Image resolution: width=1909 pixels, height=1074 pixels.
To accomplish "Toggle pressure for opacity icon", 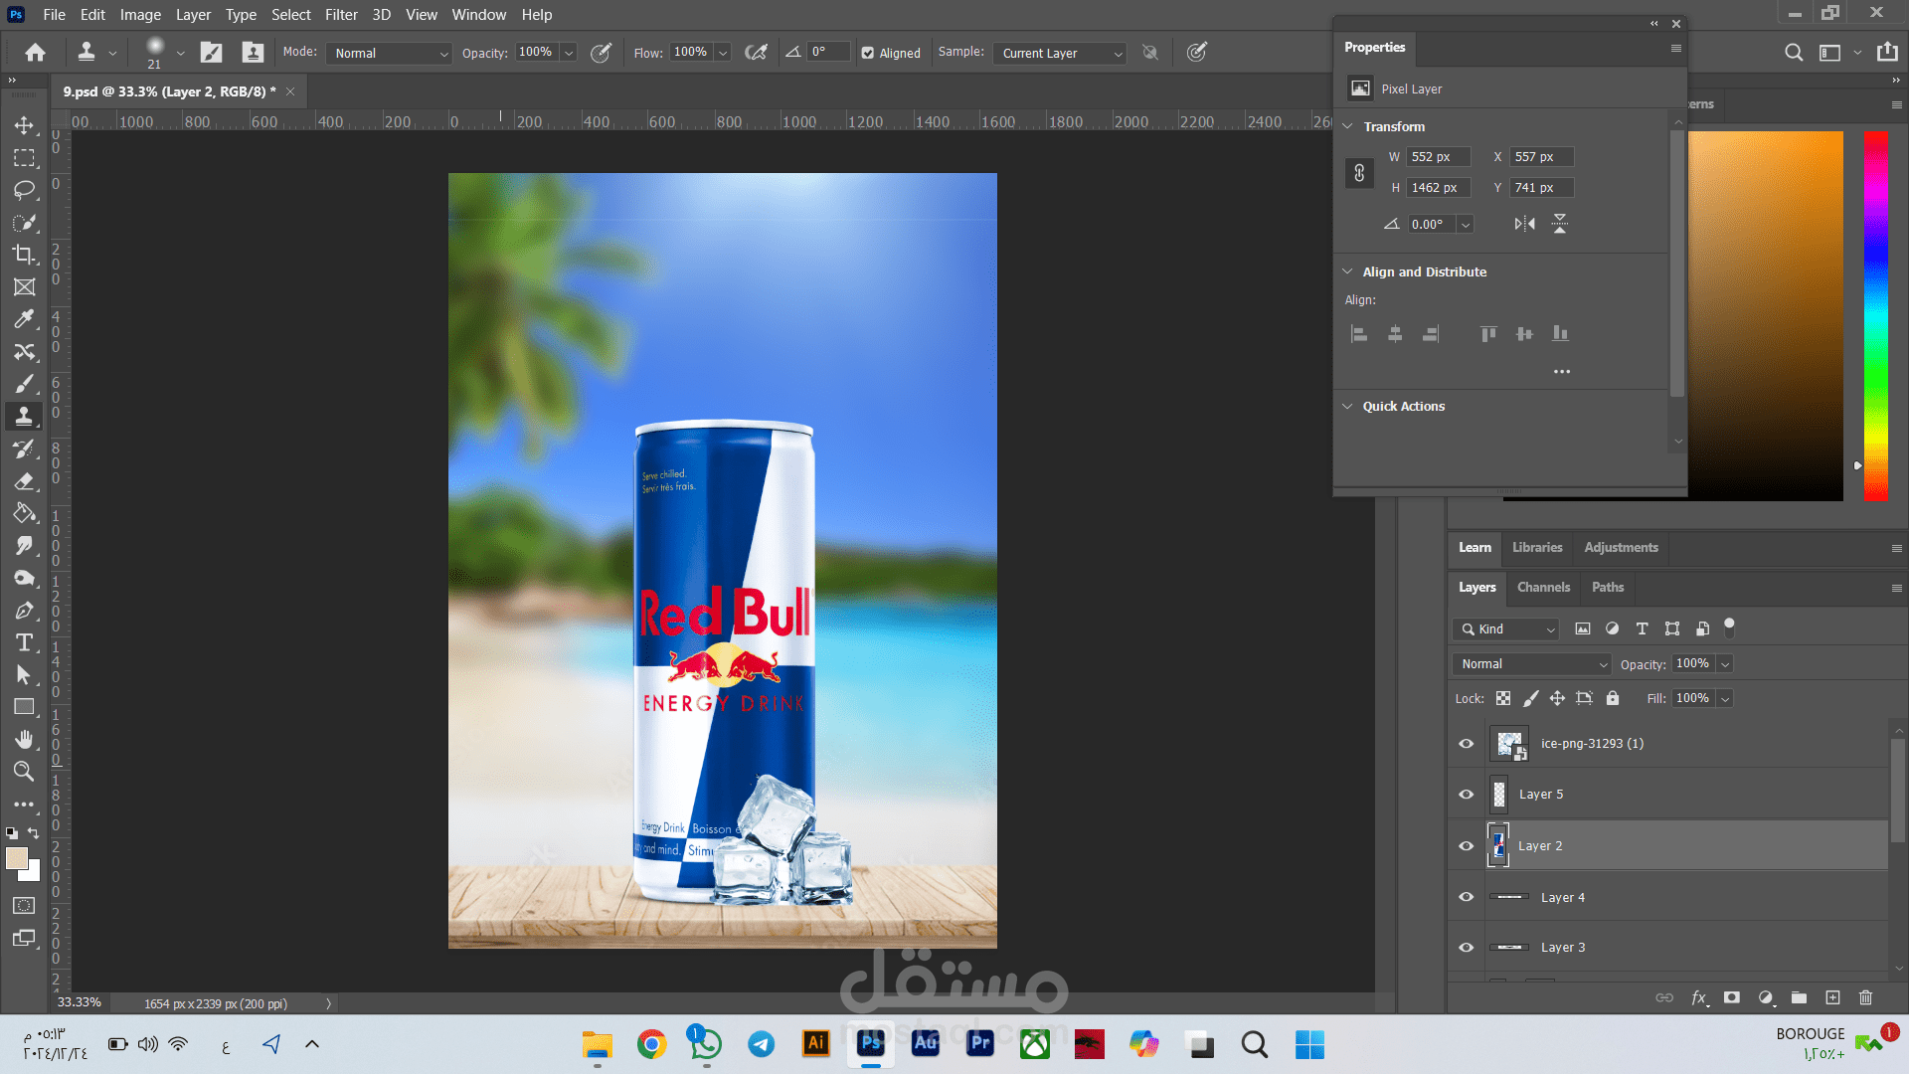I will click(x=601, y=53).
